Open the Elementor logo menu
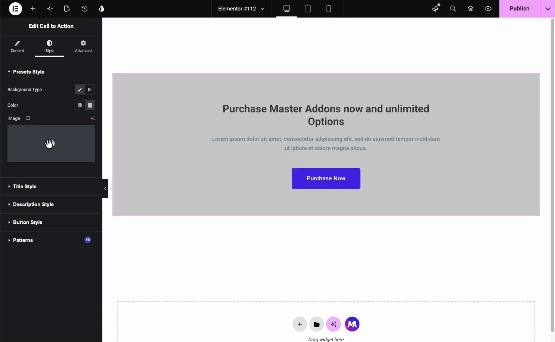Screen dimensions: 555x342 coord(15,9)
